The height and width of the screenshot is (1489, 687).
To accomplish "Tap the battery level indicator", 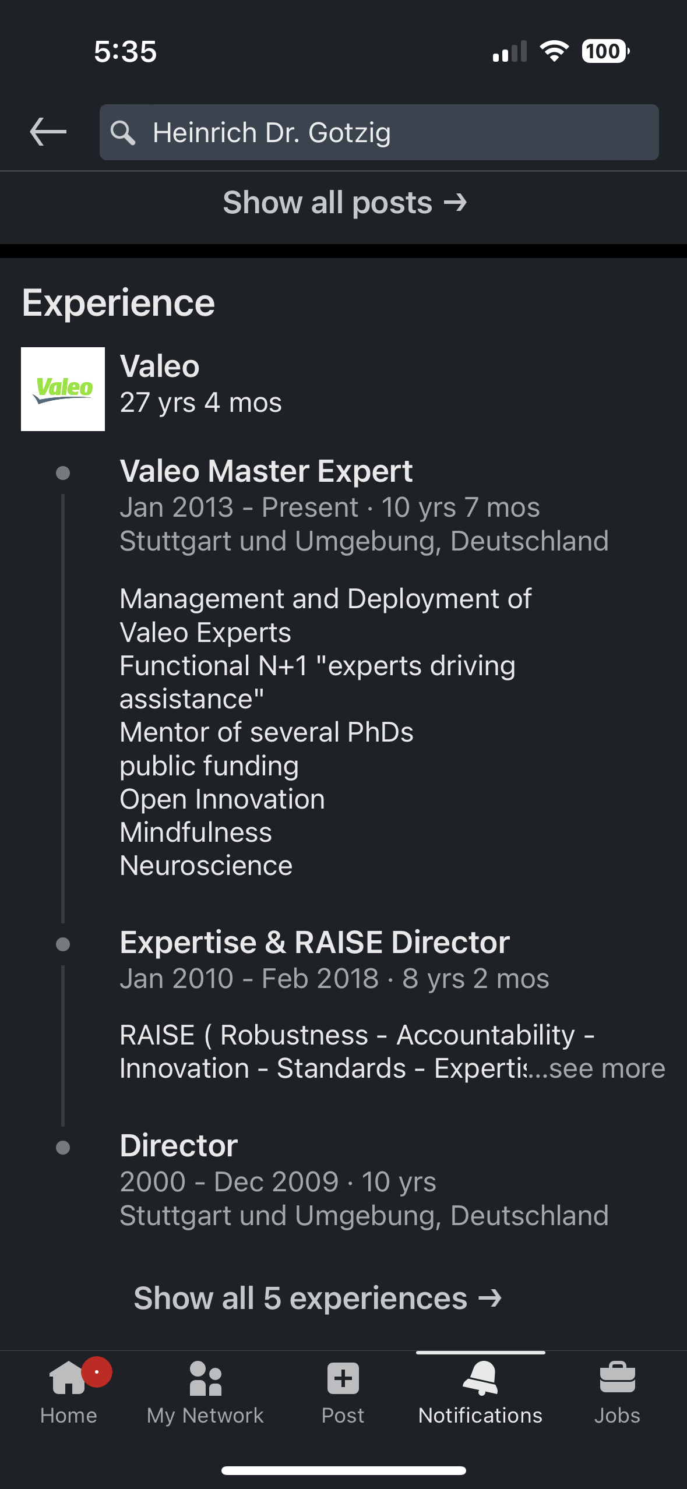I will (605, 51).
